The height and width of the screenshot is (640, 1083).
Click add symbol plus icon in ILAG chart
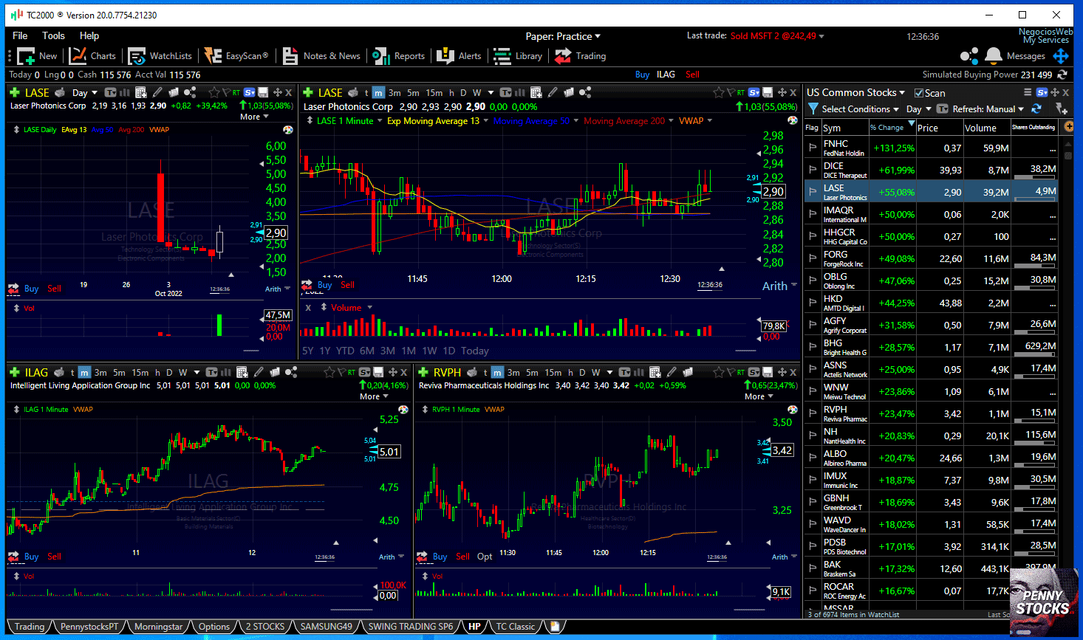pyautogui.click(x=14, y=372)
